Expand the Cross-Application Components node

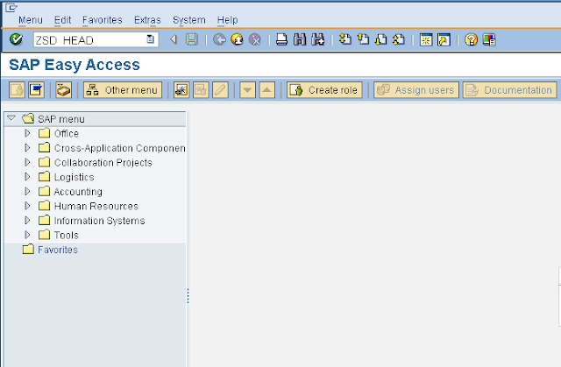pyautogui.click(x=27, y=147)
